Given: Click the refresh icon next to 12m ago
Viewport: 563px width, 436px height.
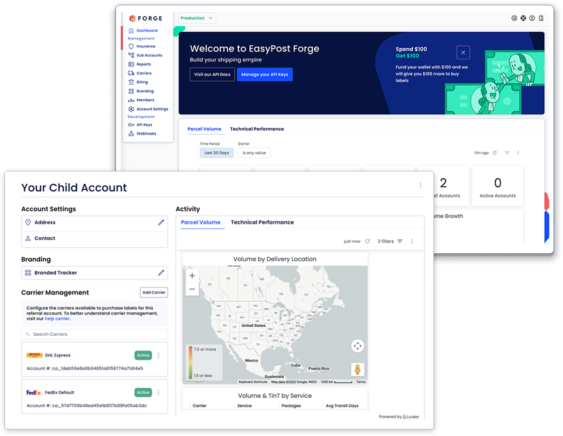Looking at the screenshot, I should click(495, 153).
